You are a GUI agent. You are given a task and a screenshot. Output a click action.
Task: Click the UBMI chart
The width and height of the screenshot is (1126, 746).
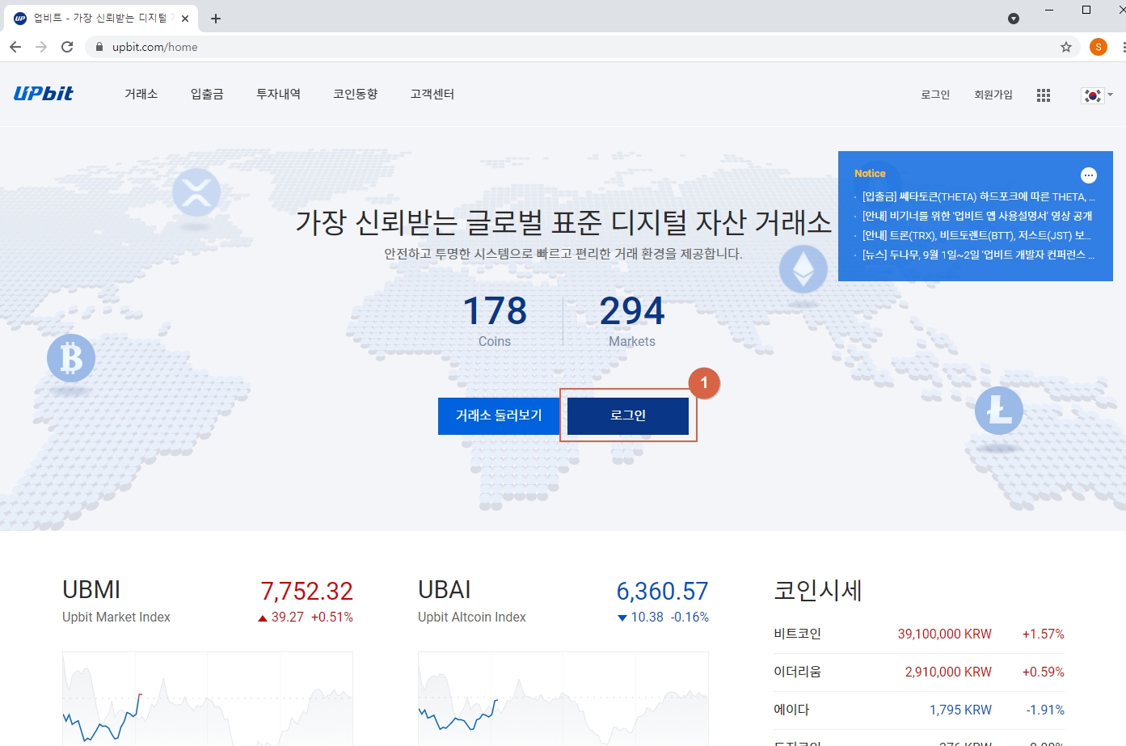tap(208, 699)
